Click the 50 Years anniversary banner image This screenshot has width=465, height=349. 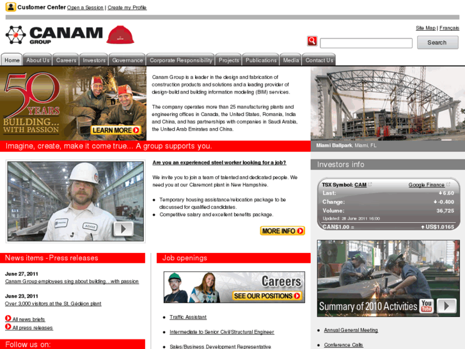pos(73,103)
